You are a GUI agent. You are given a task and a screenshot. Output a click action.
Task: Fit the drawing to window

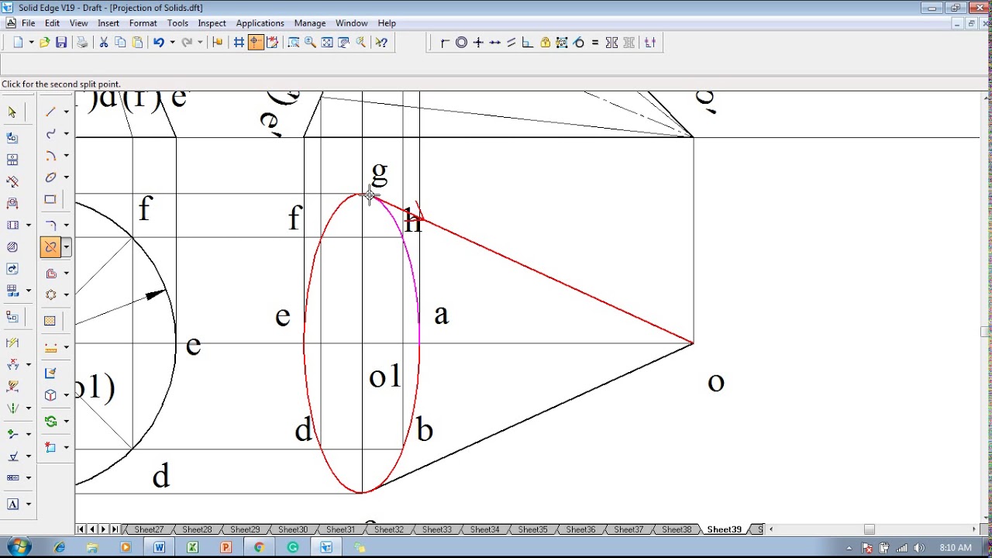point(327,43)
